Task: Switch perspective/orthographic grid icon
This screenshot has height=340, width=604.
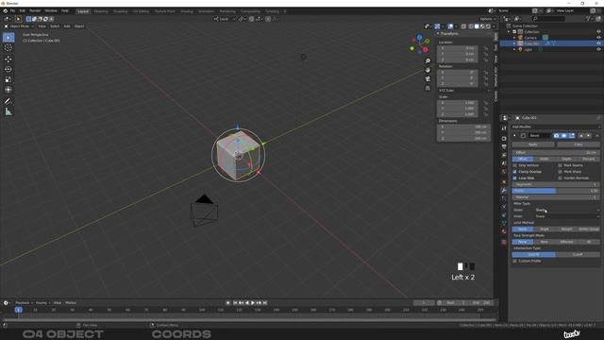Action: click(x=428, y=88)
